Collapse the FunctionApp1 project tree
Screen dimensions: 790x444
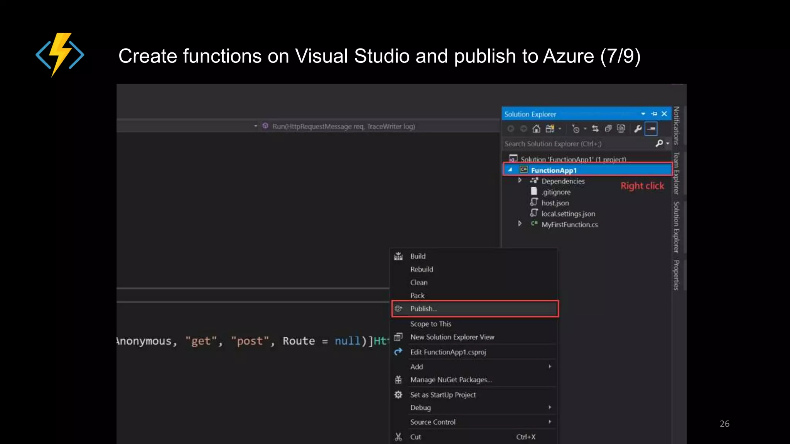pyautogui.click(x=510, y=170)
